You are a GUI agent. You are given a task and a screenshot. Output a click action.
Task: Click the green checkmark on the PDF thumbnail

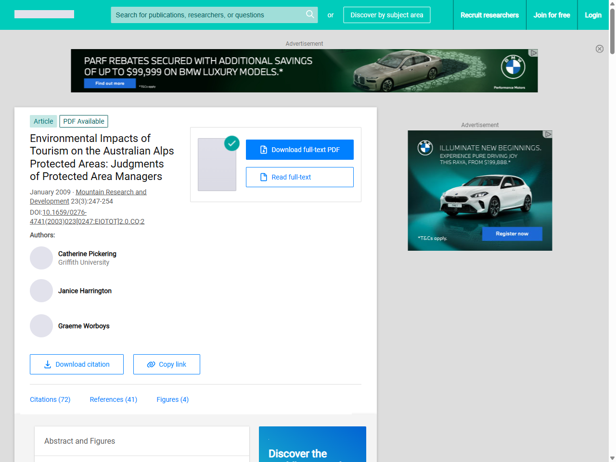(x=231, y=143)
